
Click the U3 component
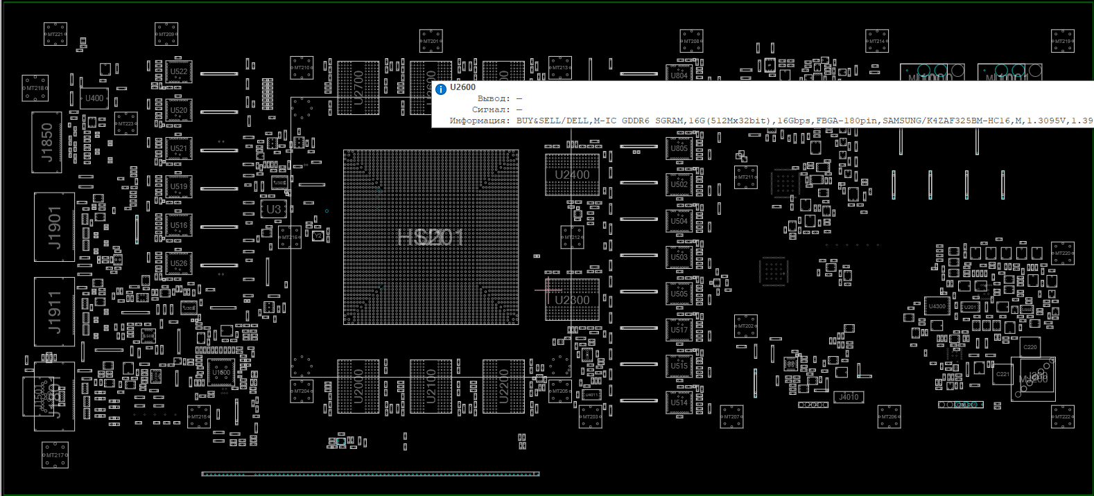(274, 209)
